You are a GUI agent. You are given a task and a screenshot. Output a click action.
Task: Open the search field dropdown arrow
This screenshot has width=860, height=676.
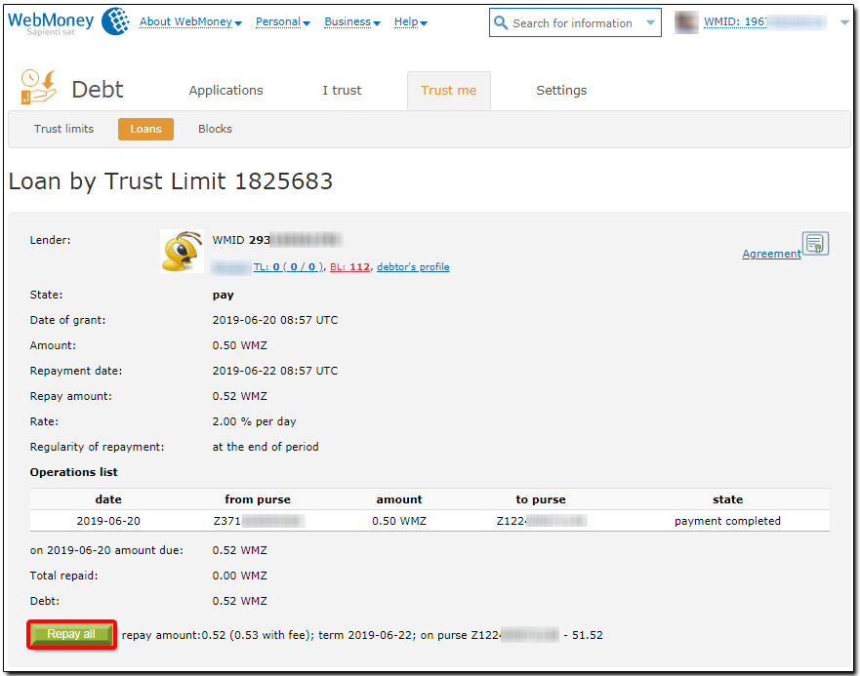[x=650, y=22]
